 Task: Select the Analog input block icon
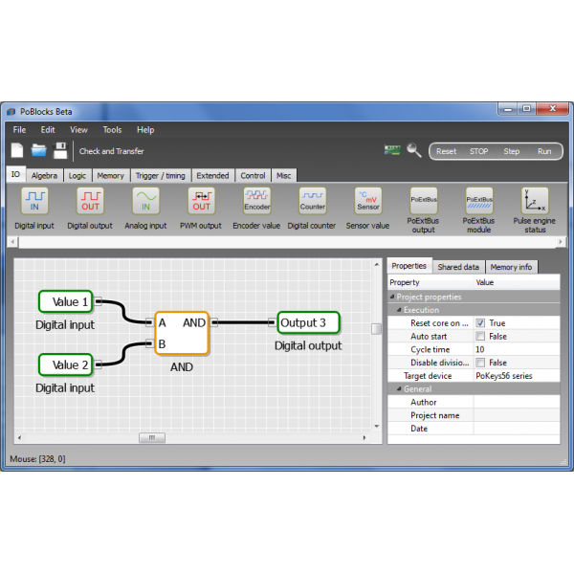tap(145, 201)
